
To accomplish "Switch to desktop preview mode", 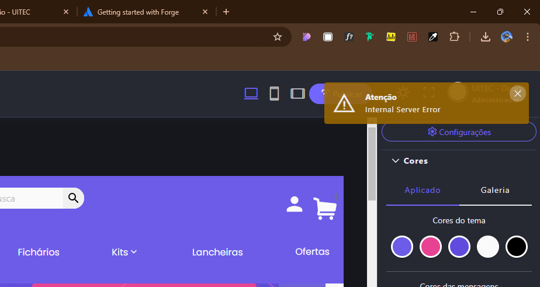I will click(251, 93).
